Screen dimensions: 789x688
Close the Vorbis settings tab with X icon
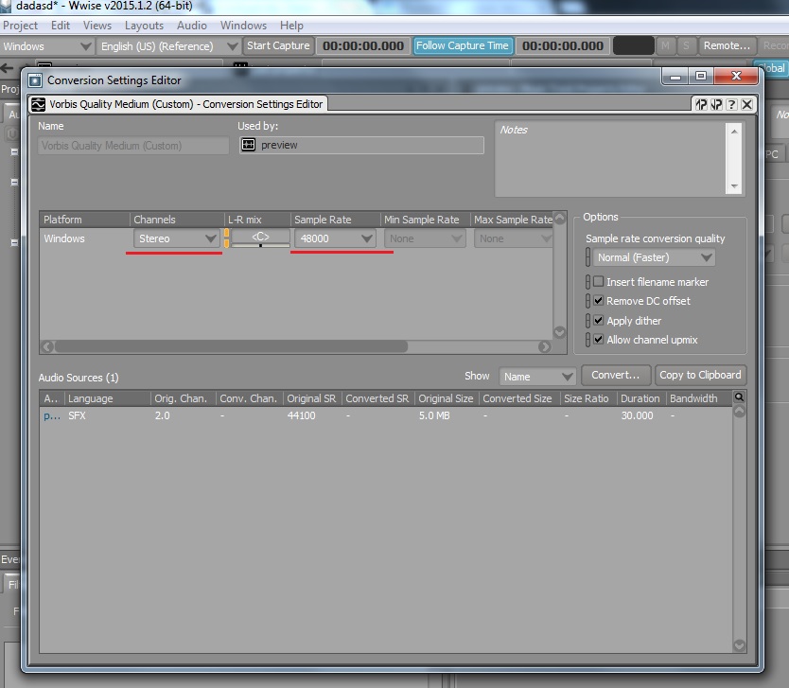[747, 104]
